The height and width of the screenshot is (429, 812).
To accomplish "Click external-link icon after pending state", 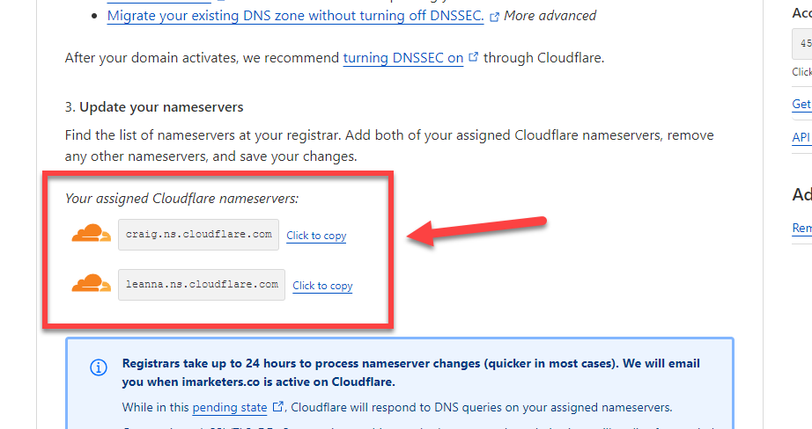I will [x=277, y=407].
